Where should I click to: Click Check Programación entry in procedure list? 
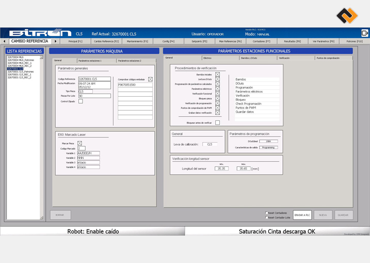coord(257,104)
